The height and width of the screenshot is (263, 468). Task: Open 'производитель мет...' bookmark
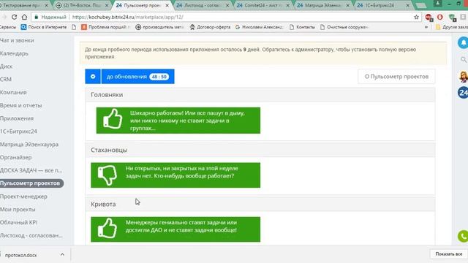(x=159, y=27)
